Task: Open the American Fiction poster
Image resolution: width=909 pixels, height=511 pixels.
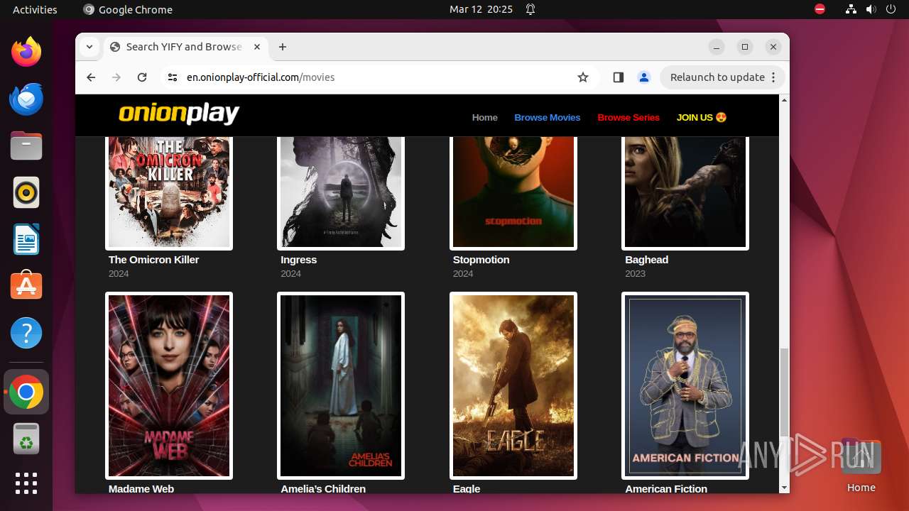Action: pyautogui.click(x=685, y=385)
